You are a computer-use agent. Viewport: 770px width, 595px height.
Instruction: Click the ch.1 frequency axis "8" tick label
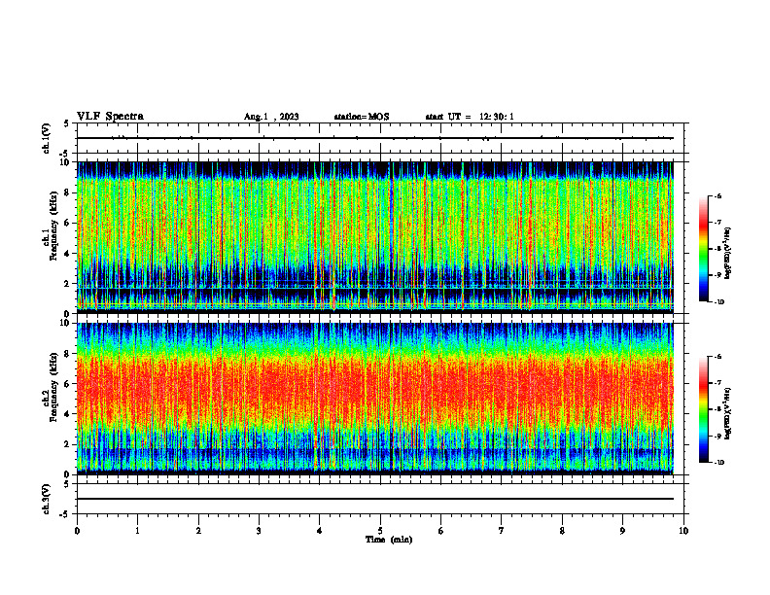(x=67, y=192)
